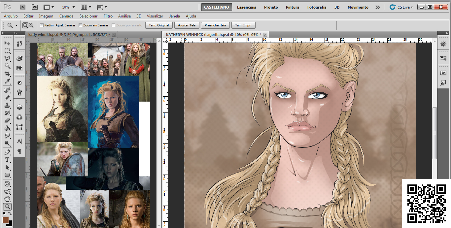Select the Path Selection tool
This screenshot has width=451, height=228.
pyautogui.click(x=7, y=167)
